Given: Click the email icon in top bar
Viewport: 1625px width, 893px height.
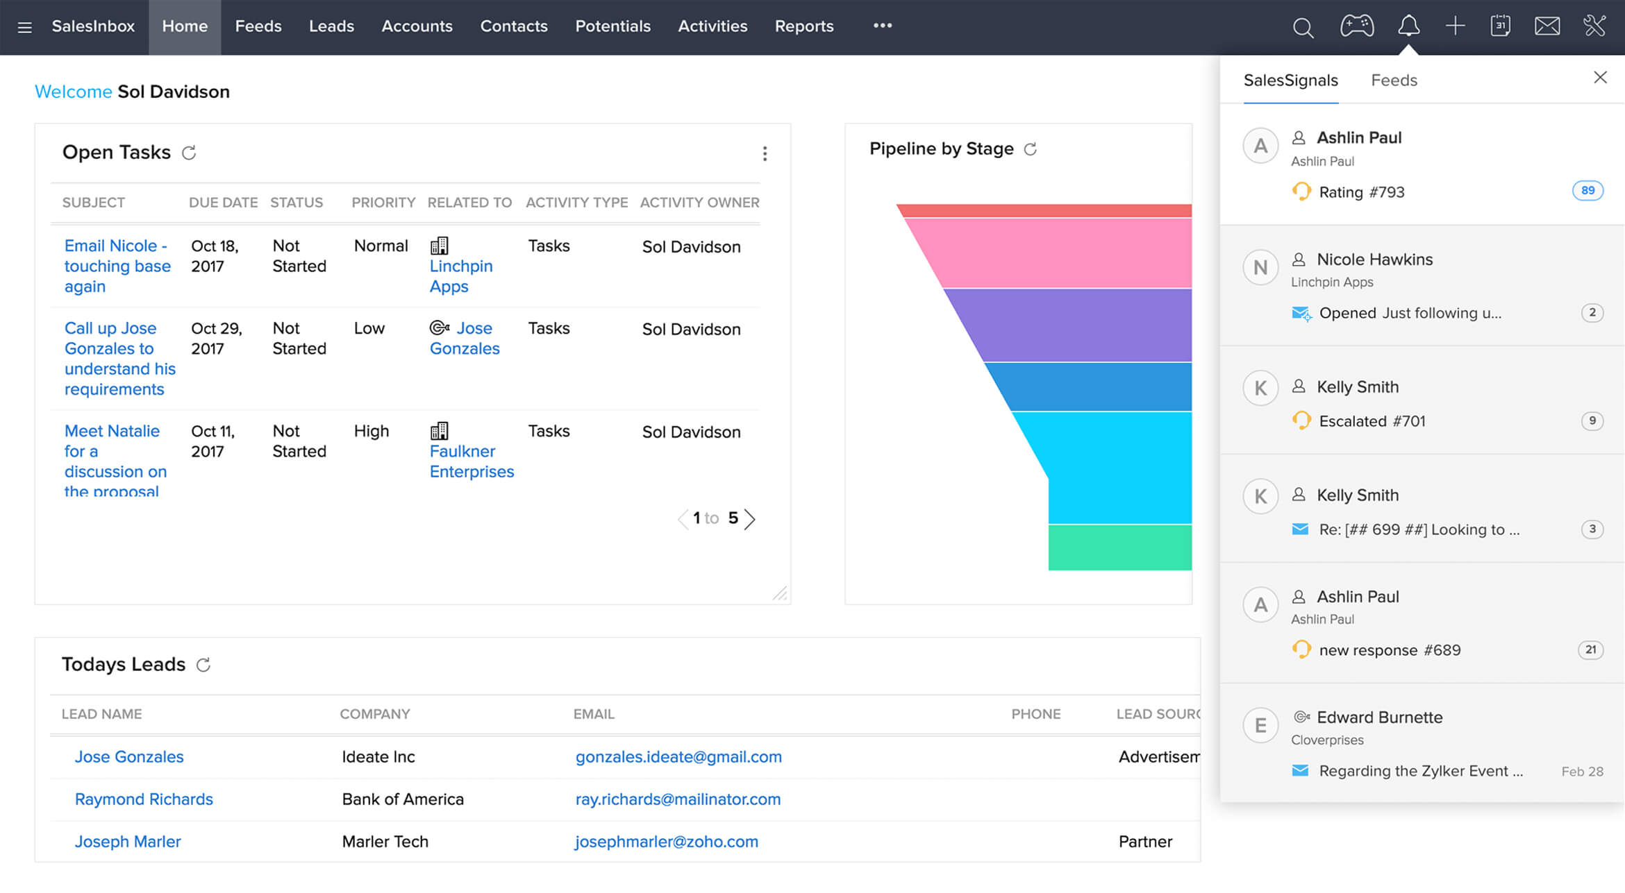Looking at the screenshot, I should (1547, 24).
